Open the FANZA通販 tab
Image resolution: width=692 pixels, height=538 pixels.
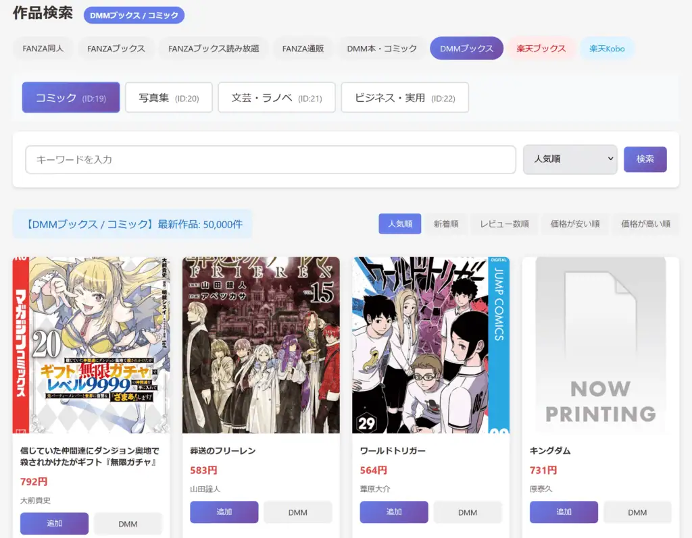pyautogui.click(x=303, y=49)
